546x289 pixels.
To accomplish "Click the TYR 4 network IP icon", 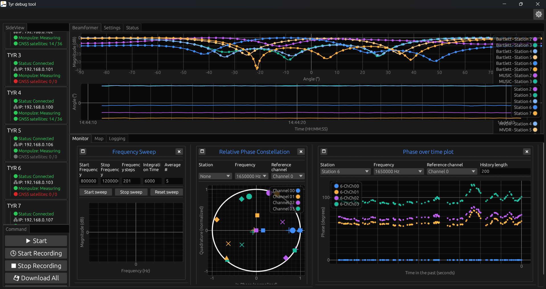I will point(16,107).
